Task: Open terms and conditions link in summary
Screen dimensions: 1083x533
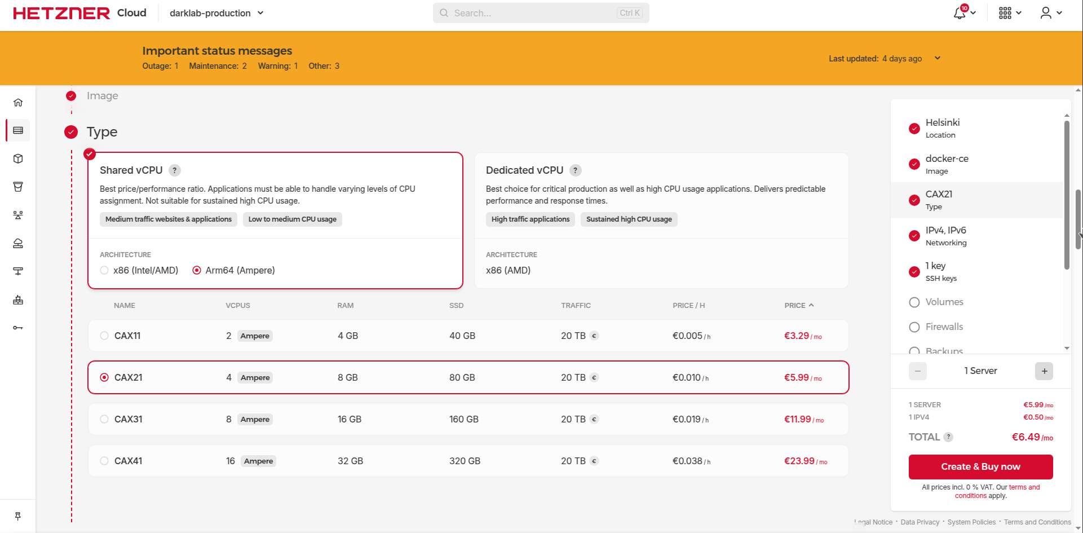Action: (x=998, y=491)
